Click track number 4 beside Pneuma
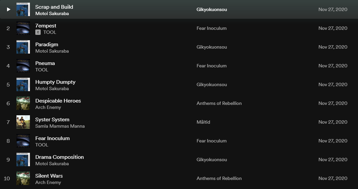Viewport: 358px width, 189px height. [x=8, y=66]
